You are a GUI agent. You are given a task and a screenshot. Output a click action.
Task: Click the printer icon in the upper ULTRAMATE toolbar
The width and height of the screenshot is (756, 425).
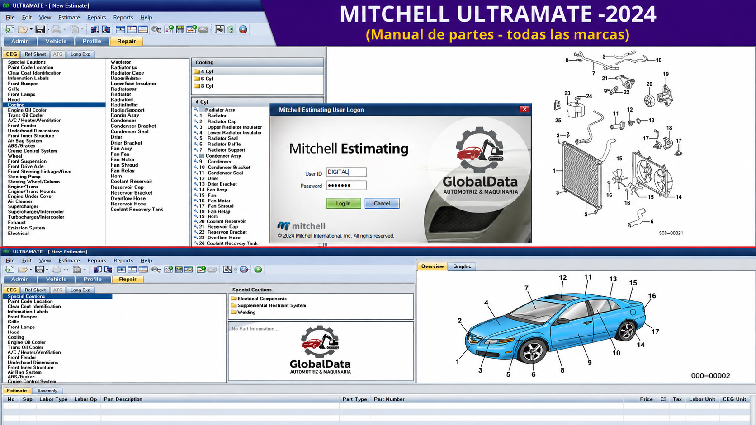click(x=56, y=29)
